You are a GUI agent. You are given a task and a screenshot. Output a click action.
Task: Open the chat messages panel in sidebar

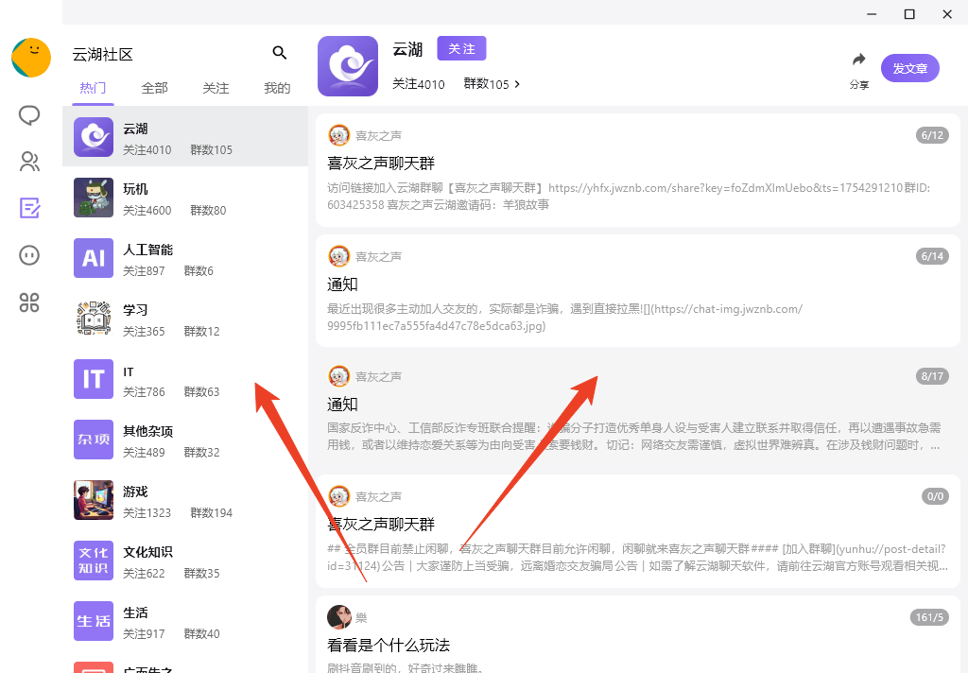(x=29, y=114)
